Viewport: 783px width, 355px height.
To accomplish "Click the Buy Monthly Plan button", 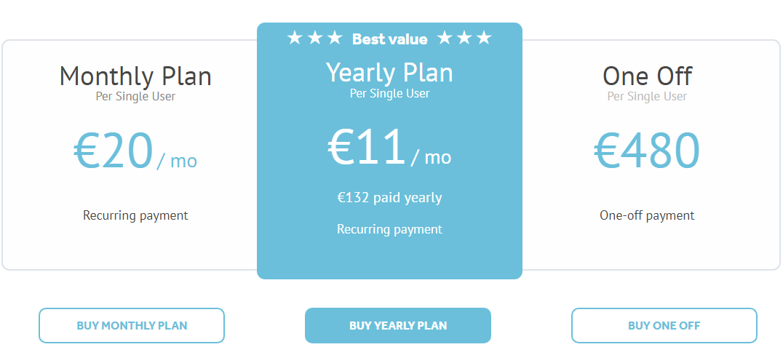I will click(132, 325).
